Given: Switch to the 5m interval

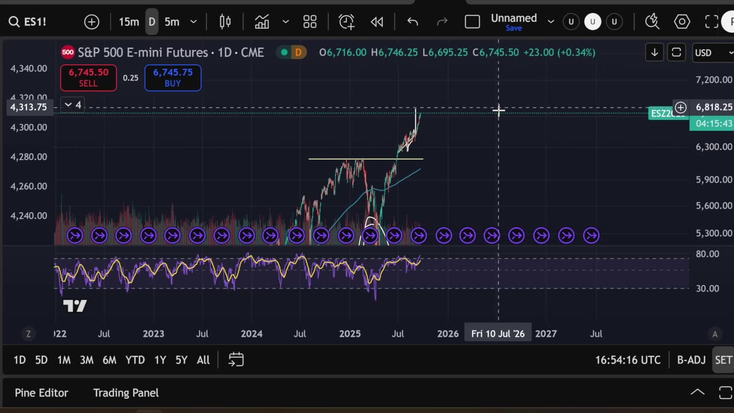Looking at the screenshot, I should [172, 22].
